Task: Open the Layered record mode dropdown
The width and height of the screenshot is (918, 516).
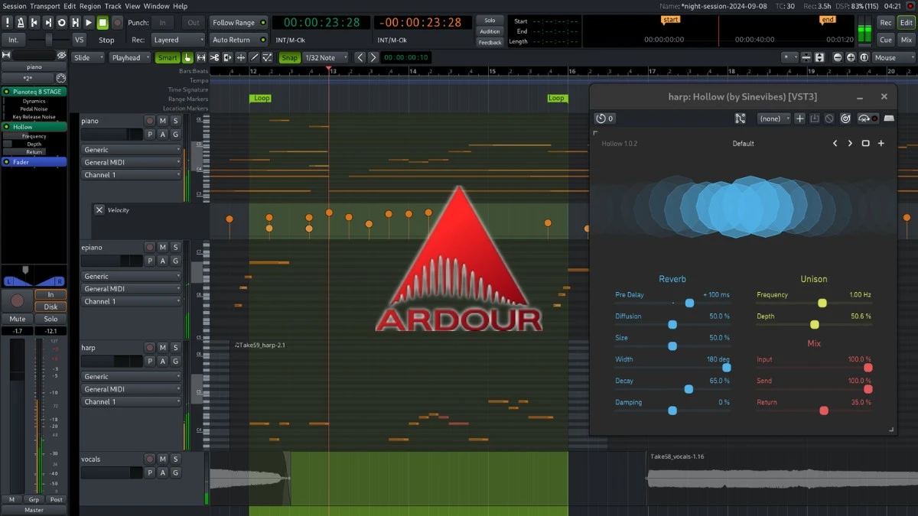Action: pos(177,39)
